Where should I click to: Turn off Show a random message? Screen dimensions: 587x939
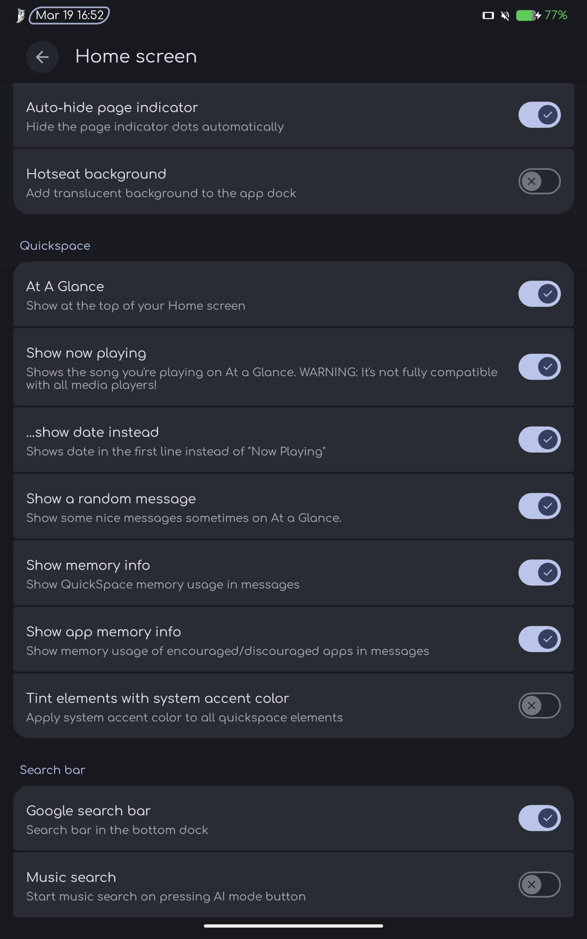(539, 506)
